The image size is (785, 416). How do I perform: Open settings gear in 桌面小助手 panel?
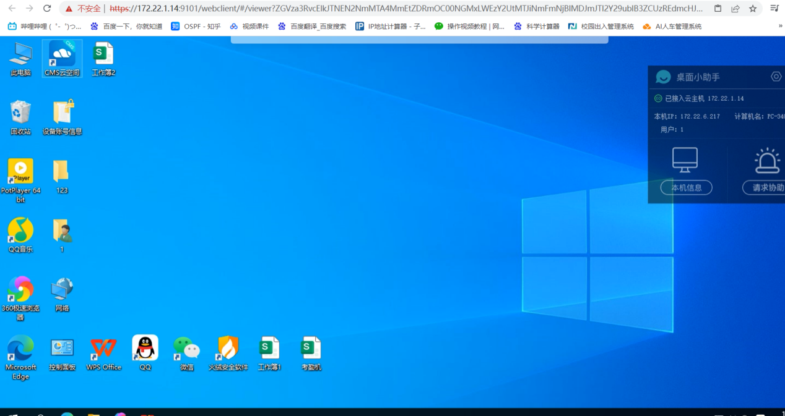[776, 77]
